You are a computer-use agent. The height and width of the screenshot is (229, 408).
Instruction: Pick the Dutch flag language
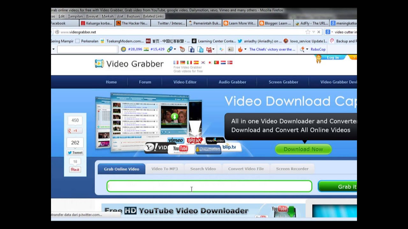(223, 63)
